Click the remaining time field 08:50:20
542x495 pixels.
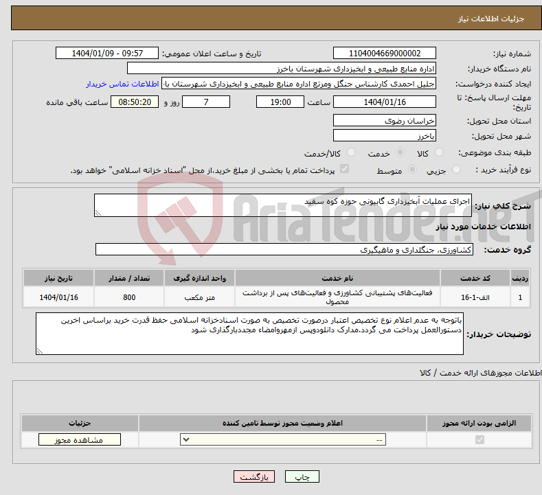[135, 102]
